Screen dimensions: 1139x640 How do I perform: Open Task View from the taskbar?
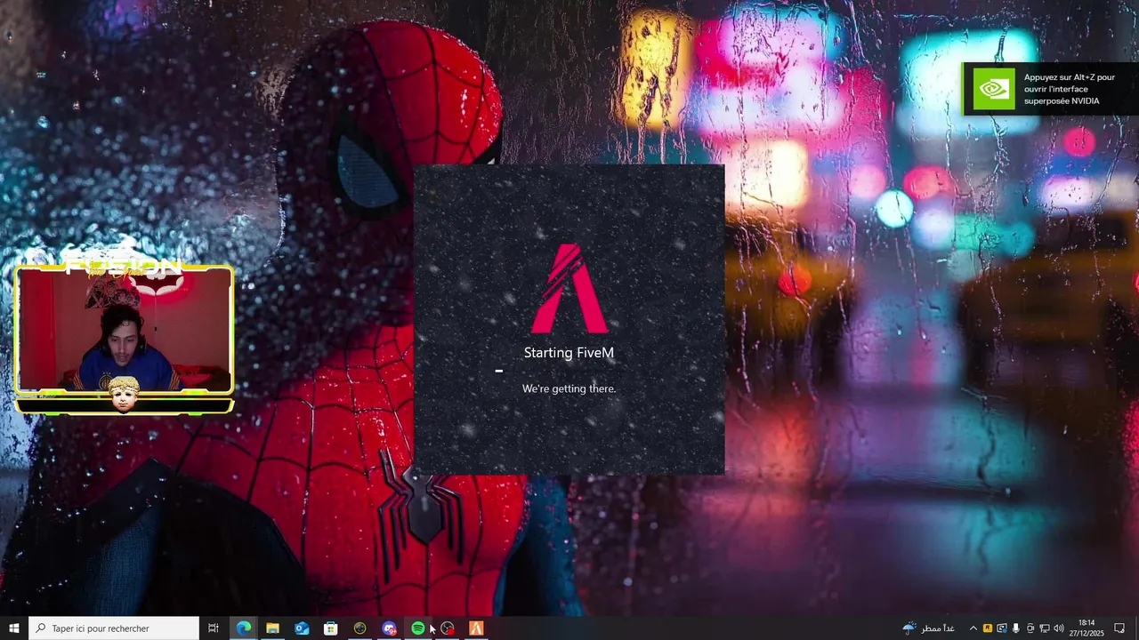coord(214,628)
